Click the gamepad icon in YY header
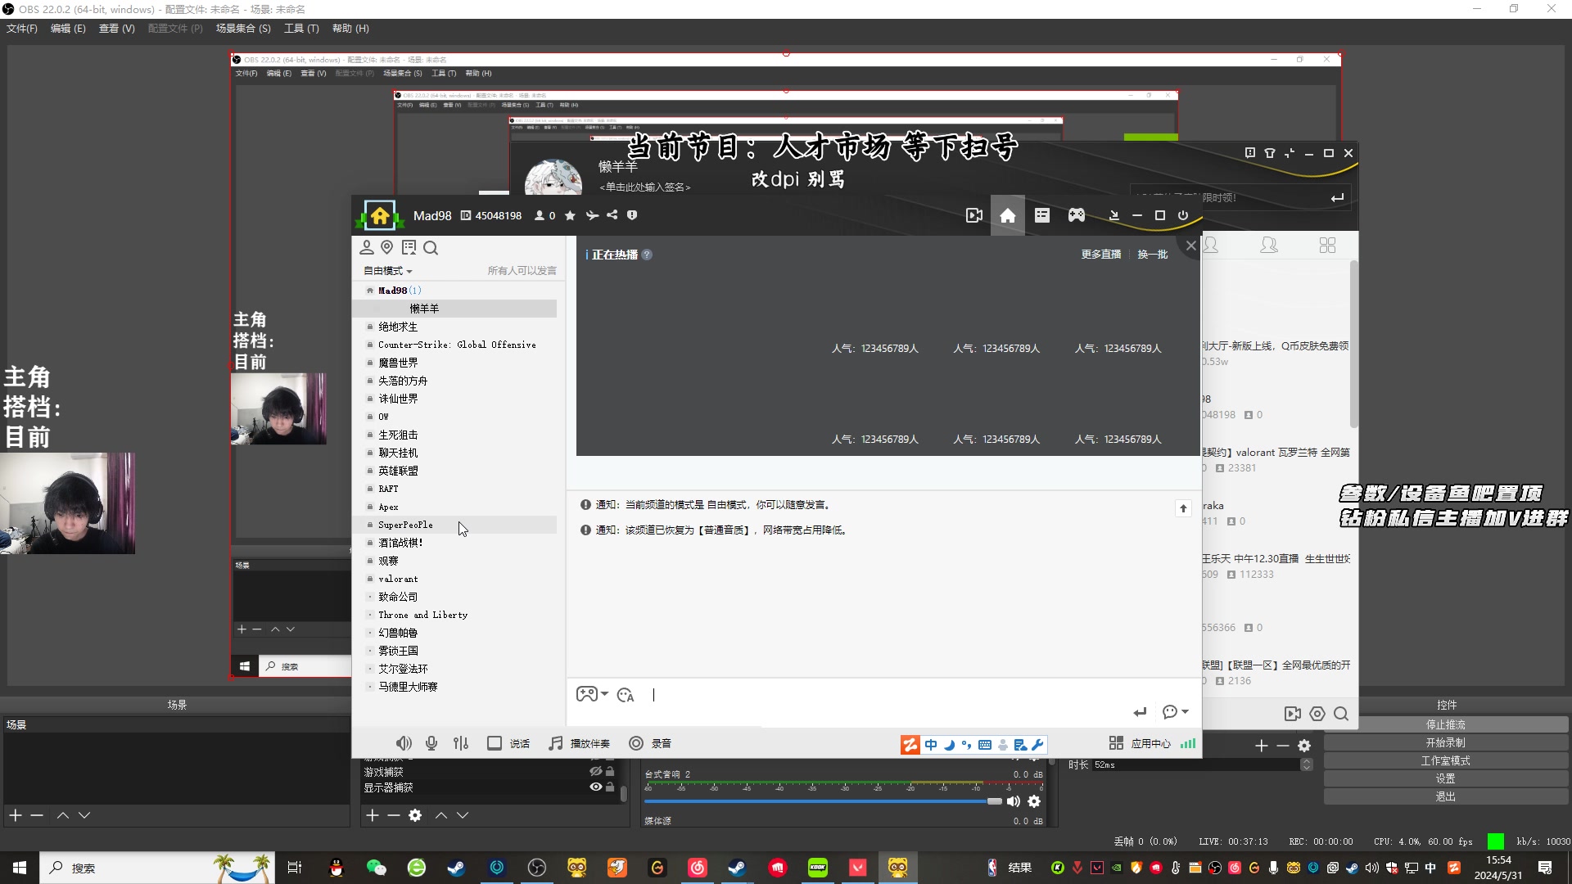The image size is (1572, 884). pos(1076,214)
